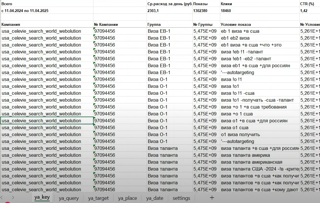Screen dimensions: 320x203
Task: Click campaign name in the eb 1 виза +в сша row
Action: point(47,31)
